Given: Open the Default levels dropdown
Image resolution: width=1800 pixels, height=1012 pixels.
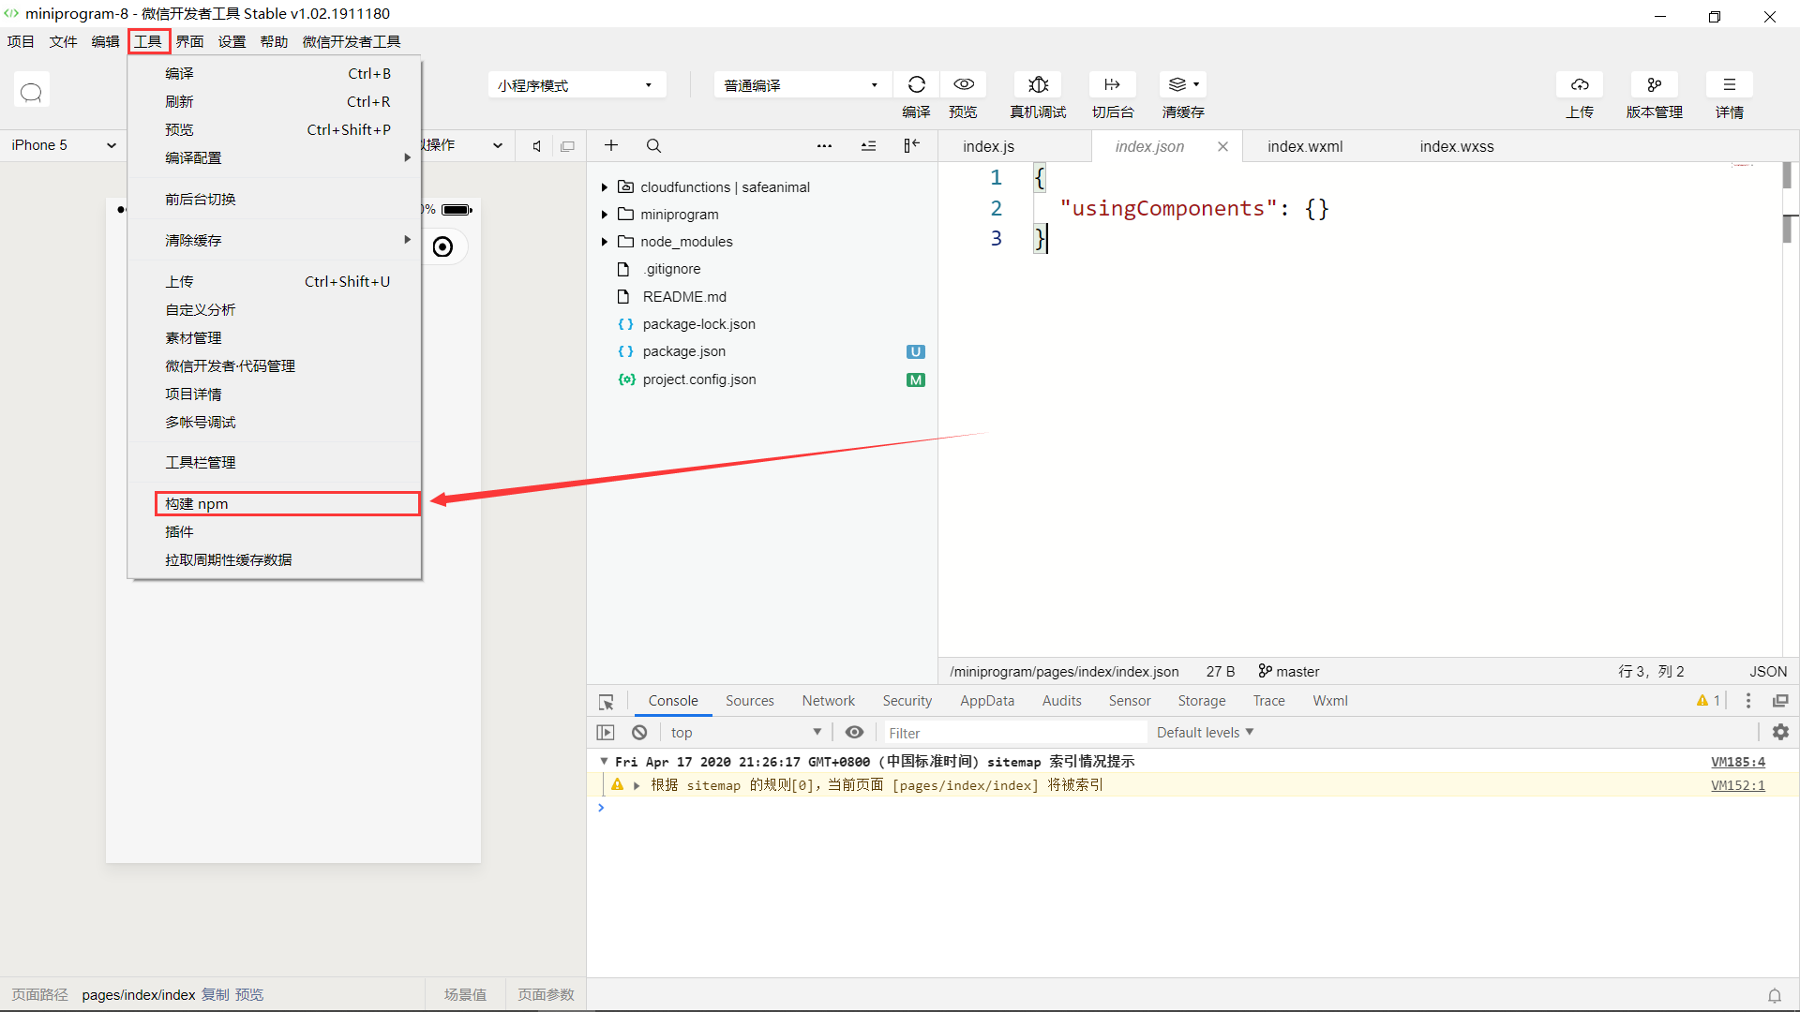Looking at the screenshot, I should click(x=1205, y=733).
